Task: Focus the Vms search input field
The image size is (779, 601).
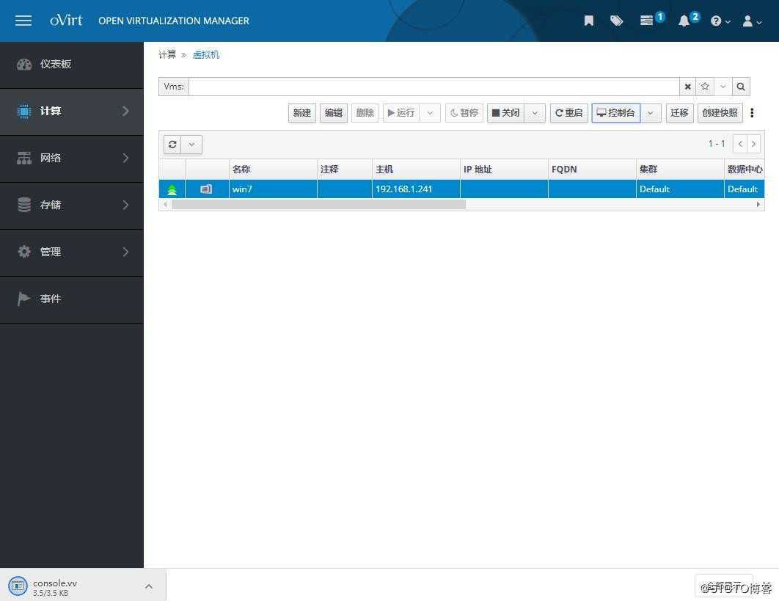Action: coord(434,87)
